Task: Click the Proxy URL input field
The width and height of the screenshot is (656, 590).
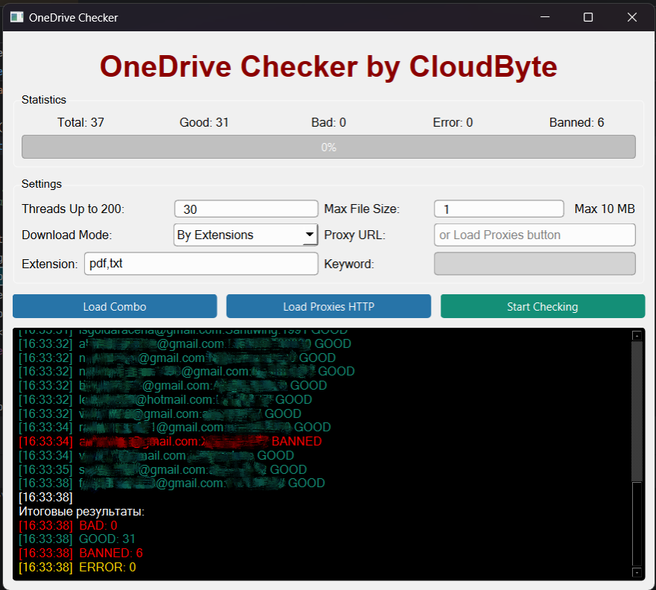Action: click(534, 235)
